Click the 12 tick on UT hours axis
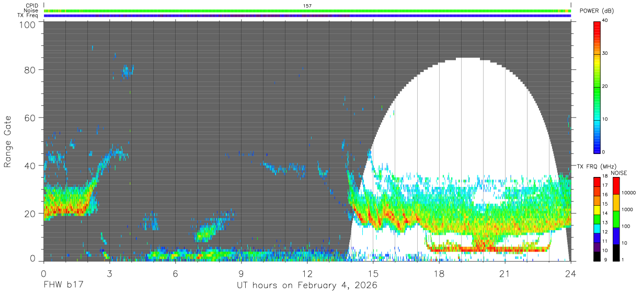Screen dimensions: 642x296 (307, 273)
